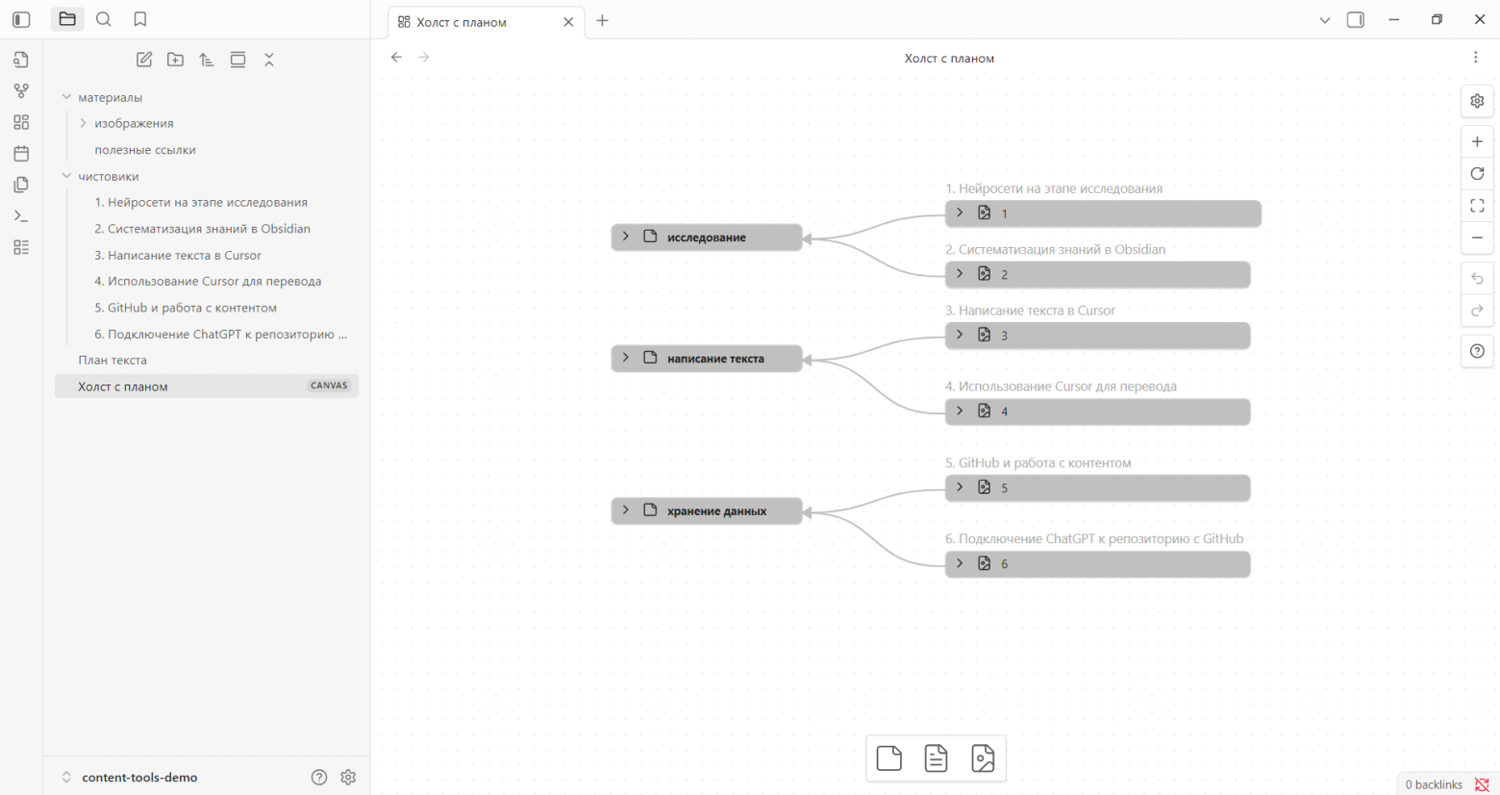
Task: Expand the "исследование" canvas card
Action: [x=626, y=236]
